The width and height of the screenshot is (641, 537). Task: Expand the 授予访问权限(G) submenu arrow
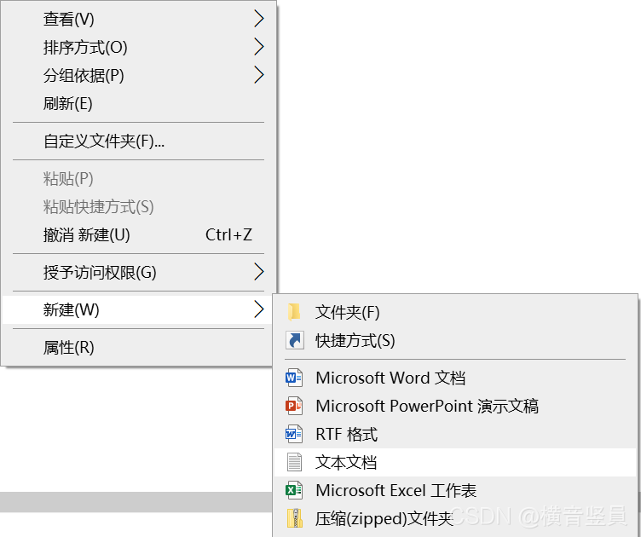tap(259, 272)
